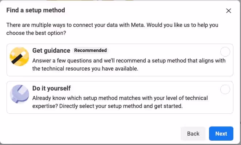The width and height of the screenshot is (241, 145).
Task: Click the 'technical resources you have available' line
Action: [x=85, y=69]
